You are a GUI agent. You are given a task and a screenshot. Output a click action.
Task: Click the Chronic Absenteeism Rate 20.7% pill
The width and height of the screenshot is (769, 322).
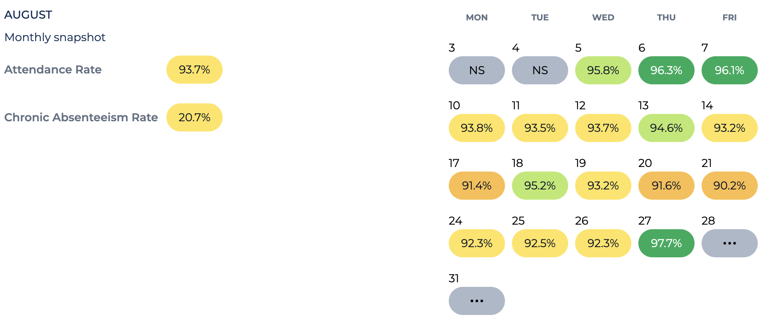pyautogui.click(x=194, y=117)
